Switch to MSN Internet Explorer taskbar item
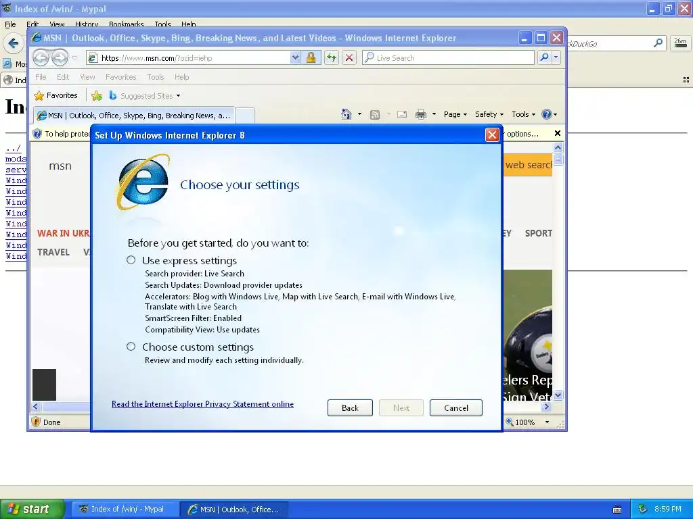The width and height of the screenshot is (693, 519). click(x=234, y=509)
